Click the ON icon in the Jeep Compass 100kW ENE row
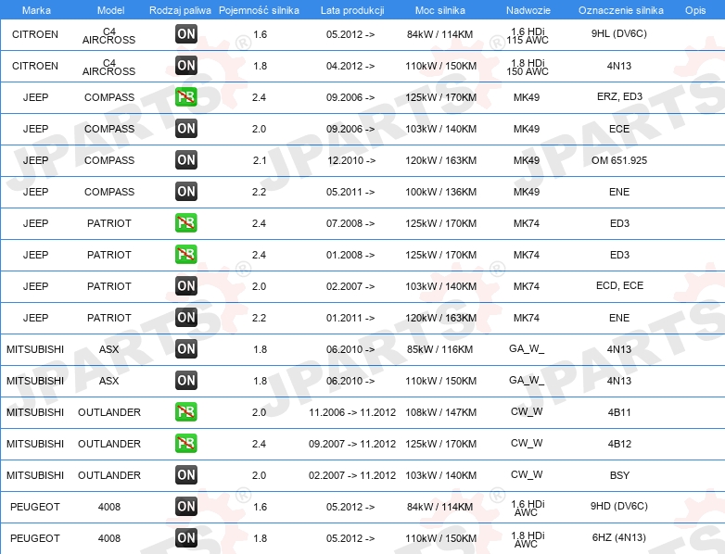The image size is (725, 554). pyautogui.click(x=186, y=191)
